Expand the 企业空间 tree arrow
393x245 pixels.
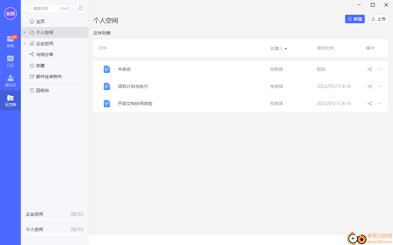coord(25,43)
